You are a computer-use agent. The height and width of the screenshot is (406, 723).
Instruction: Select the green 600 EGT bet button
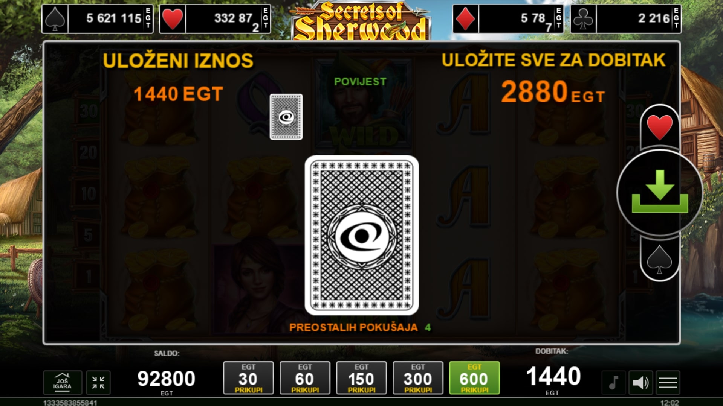pos(474,378)
